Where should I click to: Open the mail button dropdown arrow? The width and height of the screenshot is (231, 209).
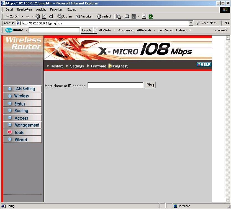pos(122,17)
